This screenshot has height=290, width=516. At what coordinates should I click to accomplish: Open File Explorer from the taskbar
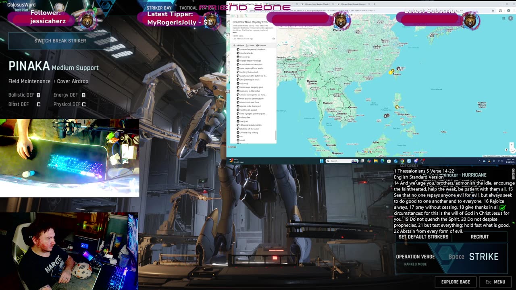click(375, 161)
